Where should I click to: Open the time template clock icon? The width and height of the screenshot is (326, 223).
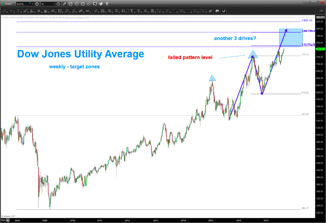(58, 4)
